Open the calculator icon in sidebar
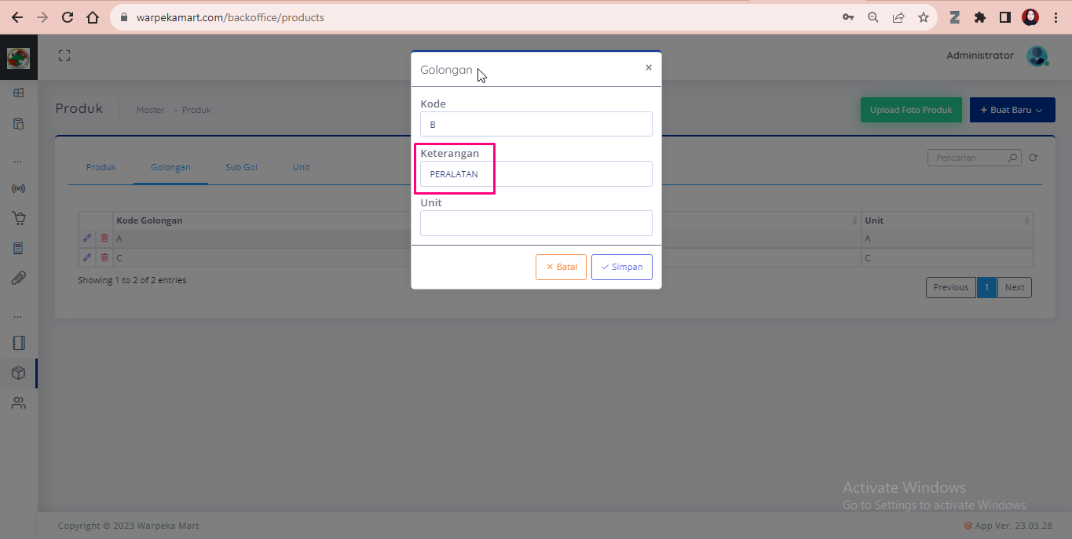The height and width of the screenshot is (539, 1072). pos(19,248)
